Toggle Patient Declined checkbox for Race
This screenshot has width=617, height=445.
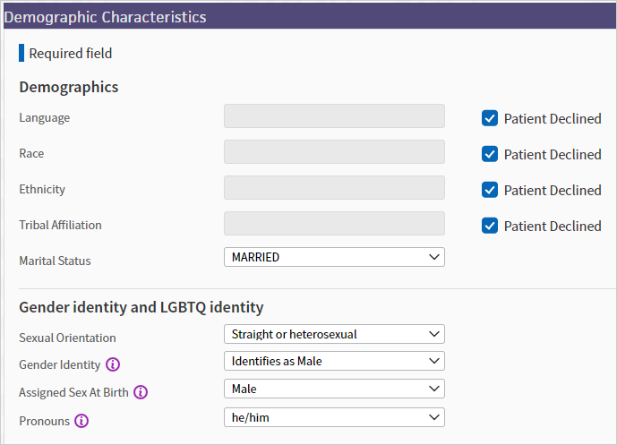point(490,154)
